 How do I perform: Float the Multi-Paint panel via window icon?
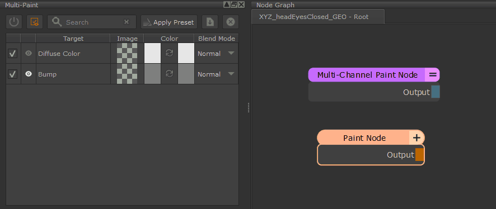pos(234,4)
